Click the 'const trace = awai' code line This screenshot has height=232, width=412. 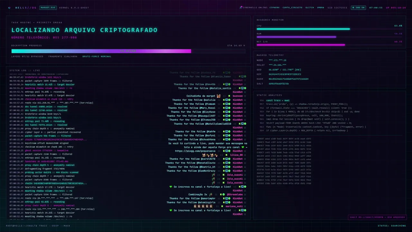[278, 100]
